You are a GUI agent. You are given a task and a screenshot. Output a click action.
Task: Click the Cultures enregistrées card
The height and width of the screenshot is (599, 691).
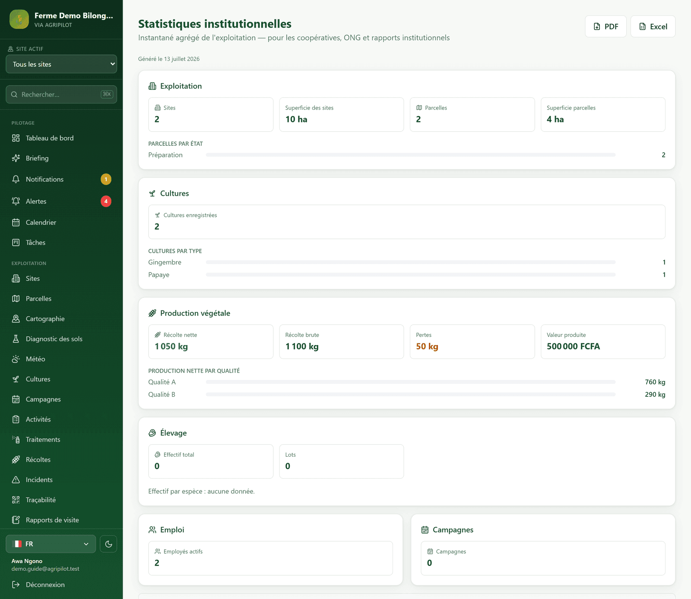point(407,222)
